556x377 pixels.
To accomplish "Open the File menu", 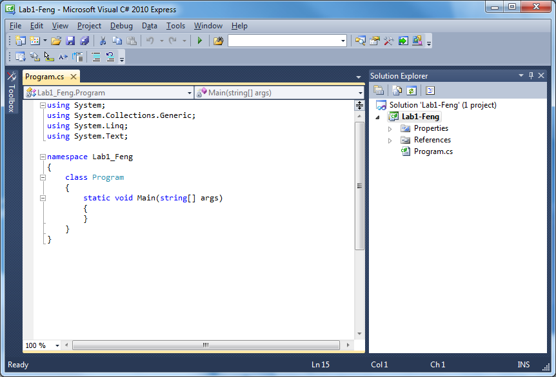I will click(15, 26).
